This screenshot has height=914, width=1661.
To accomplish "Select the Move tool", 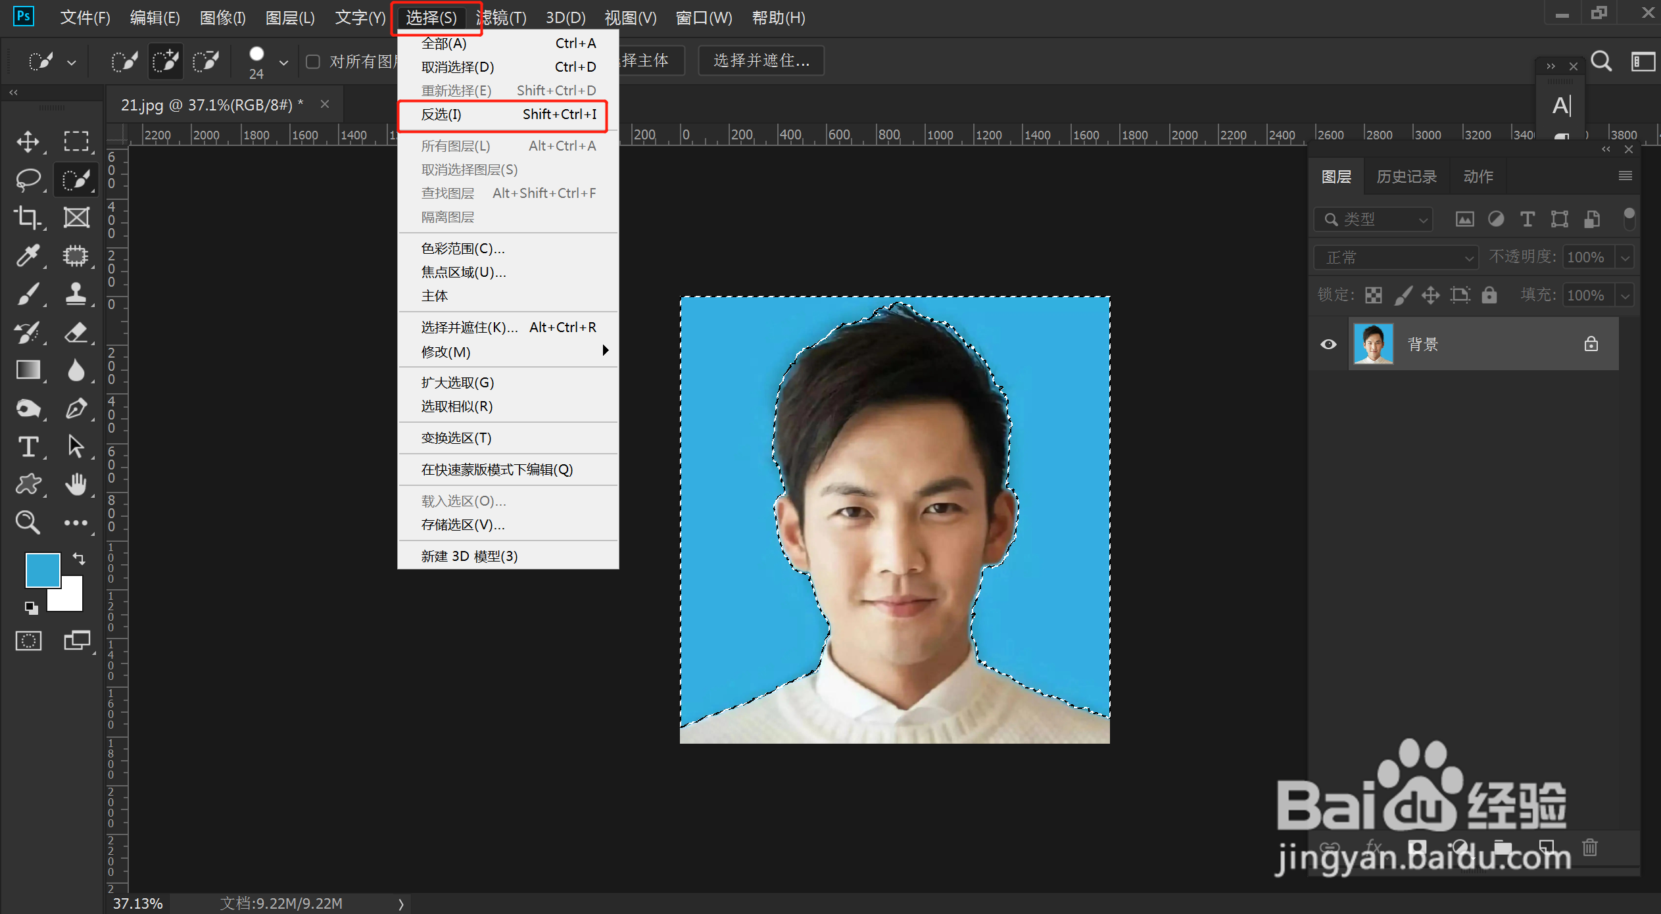I will pyautogui.click(x=29, y=141).
